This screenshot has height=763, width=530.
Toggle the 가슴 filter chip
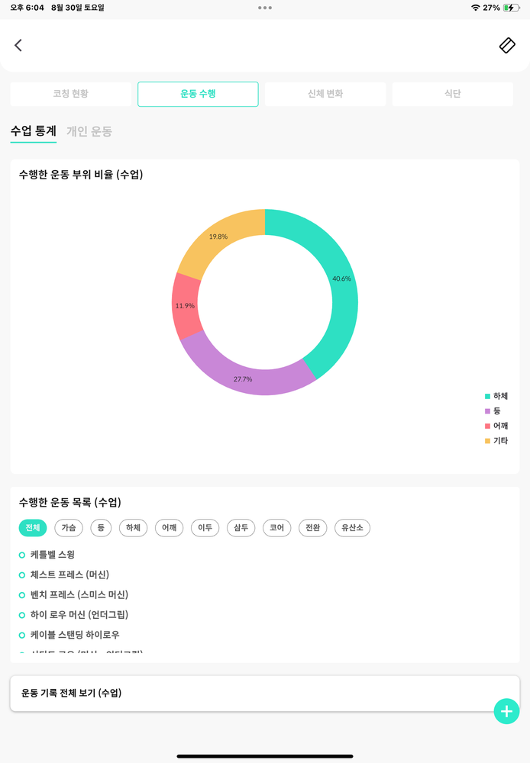69,528
